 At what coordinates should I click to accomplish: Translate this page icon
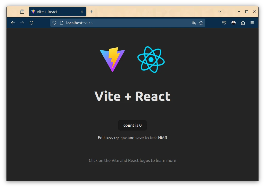194,23
